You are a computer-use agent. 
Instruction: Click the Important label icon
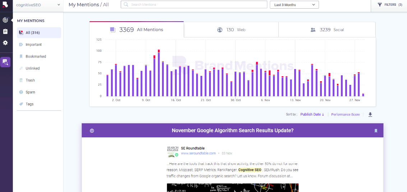[21, 45]
